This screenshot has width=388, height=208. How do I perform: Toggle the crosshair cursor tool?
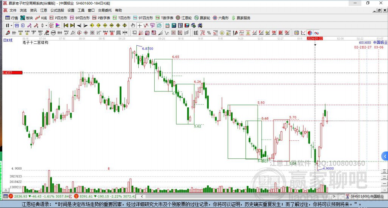[139, 25]
